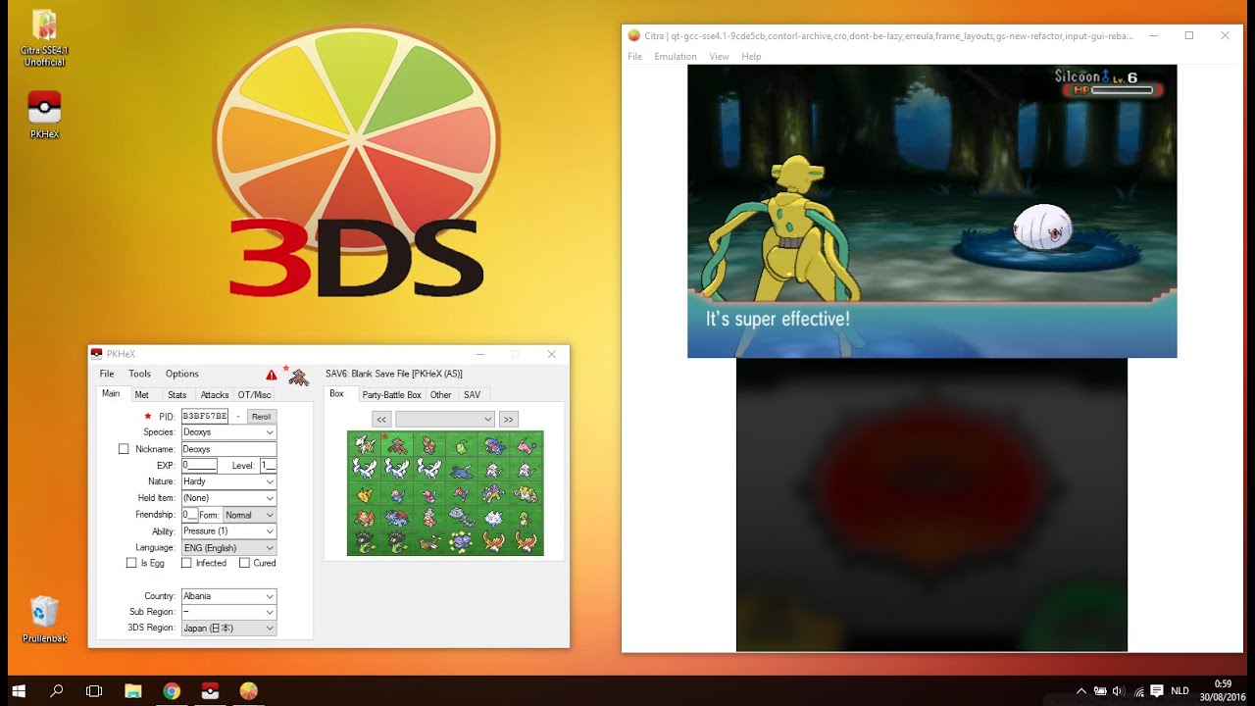
Task: Open the Species dropdown showing Deoxys
Action: [228, 432]
